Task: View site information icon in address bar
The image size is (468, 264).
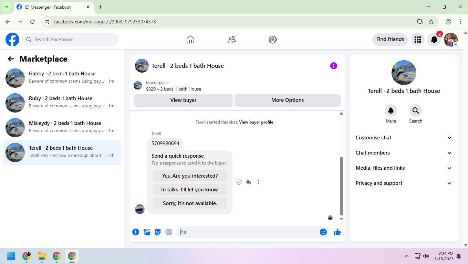Action: [48, 22]
